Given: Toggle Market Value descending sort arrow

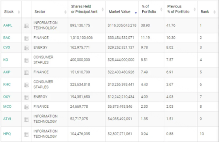Looking at the screenshot, I should point(136,13).
